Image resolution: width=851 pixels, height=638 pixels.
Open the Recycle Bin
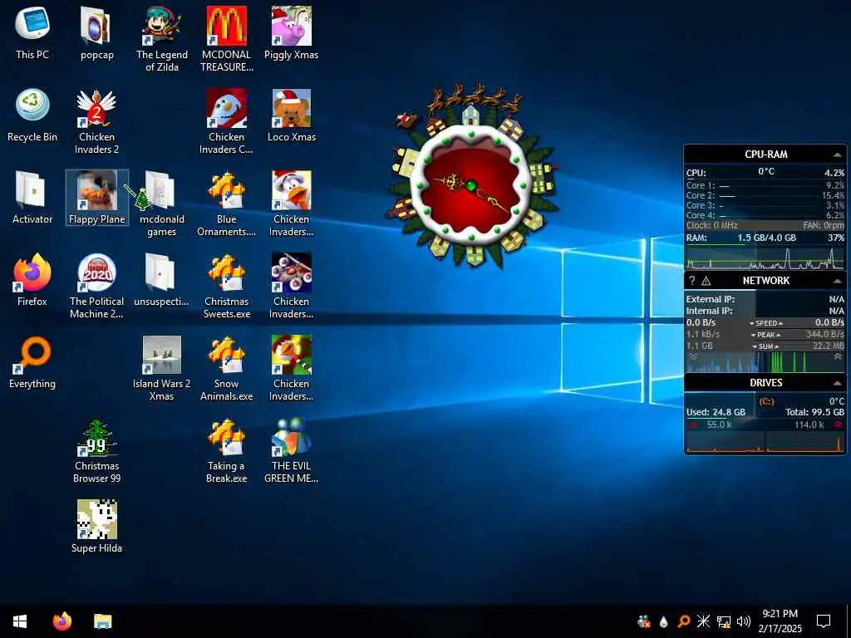(32, 116)
